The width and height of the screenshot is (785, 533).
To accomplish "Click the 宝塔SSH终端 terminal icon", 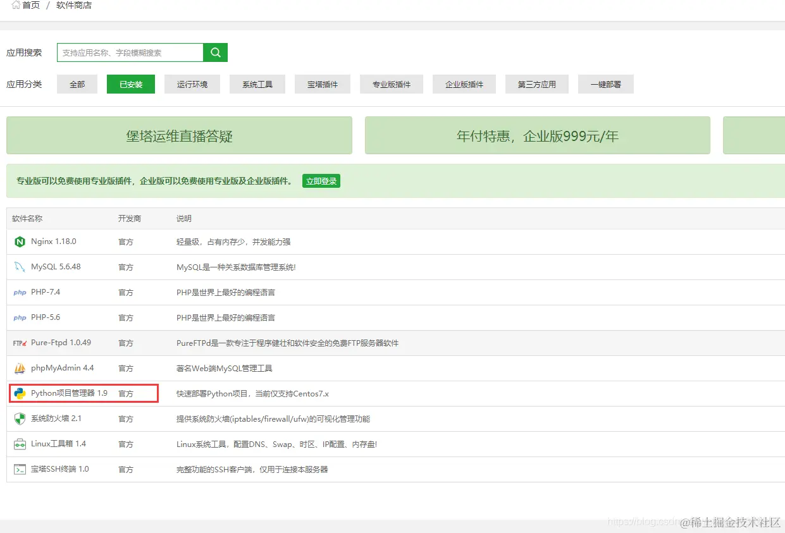I will click(20, 469).
